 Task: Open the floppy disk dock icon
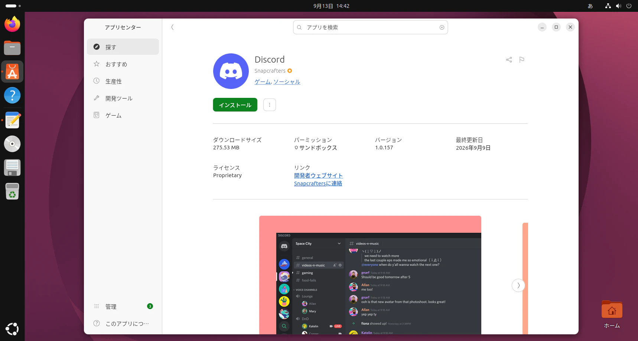pos(12,168)
